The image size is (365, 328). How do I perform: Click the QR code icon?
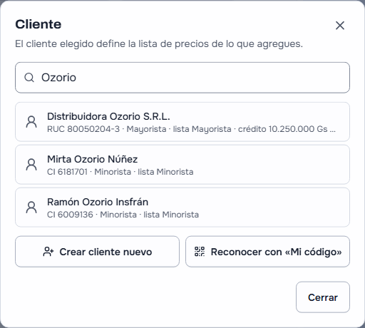coord(200,252)
